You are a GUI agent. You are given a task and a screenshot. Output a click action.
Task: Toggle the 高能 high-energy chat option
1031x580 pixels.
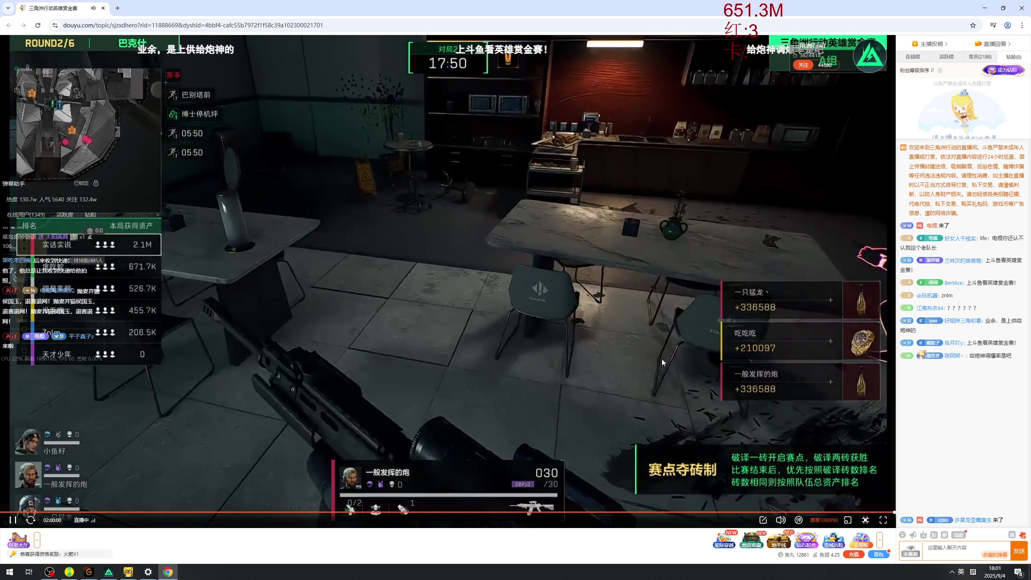tap(958, 535)
